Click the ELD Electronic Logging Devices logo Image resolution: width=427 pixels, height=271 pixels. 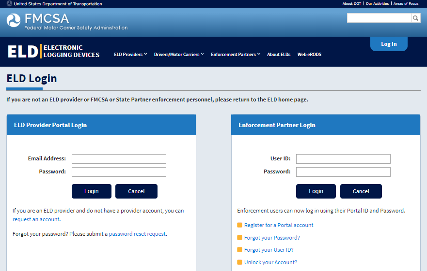point(53,51)
